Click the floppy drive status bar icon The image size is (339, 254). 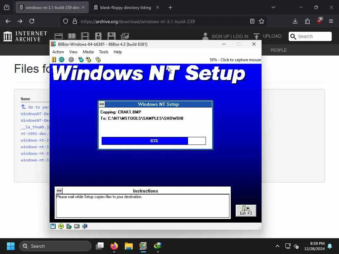pyautogui.click(x=53, y=226)
